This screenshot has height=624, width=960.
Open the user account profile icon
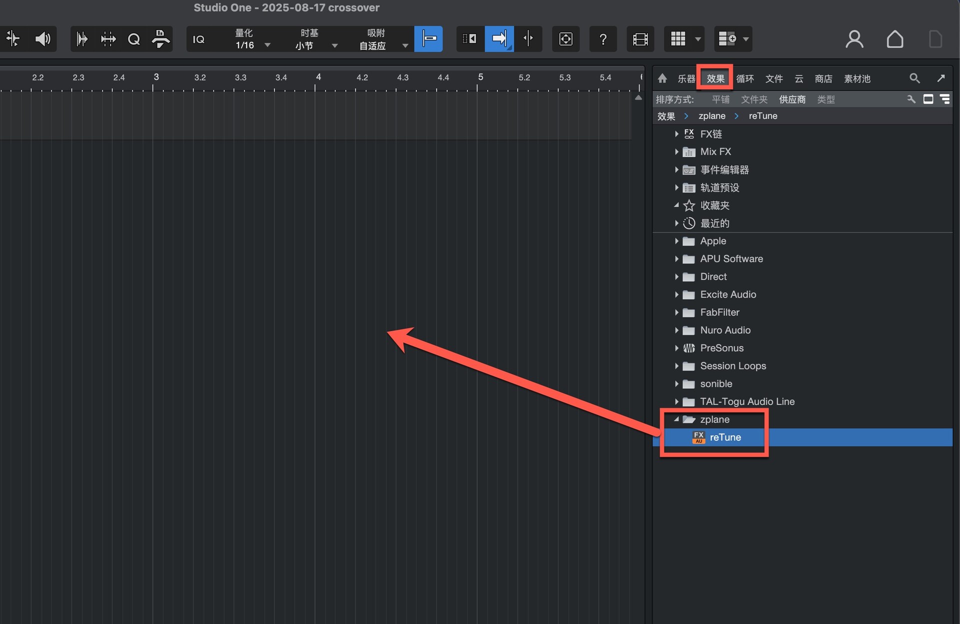pyautogui.click(x=854, y=39)
